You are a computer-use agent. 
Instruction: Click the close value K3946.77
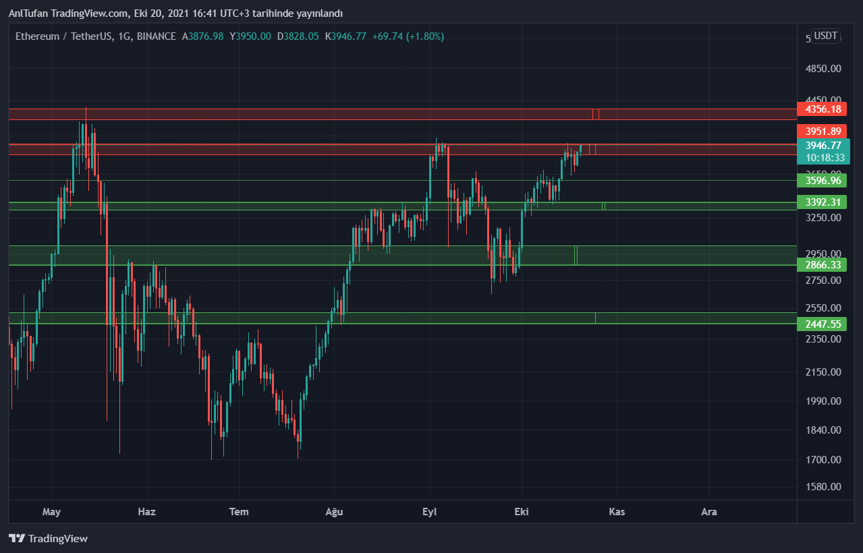(345, 36)
